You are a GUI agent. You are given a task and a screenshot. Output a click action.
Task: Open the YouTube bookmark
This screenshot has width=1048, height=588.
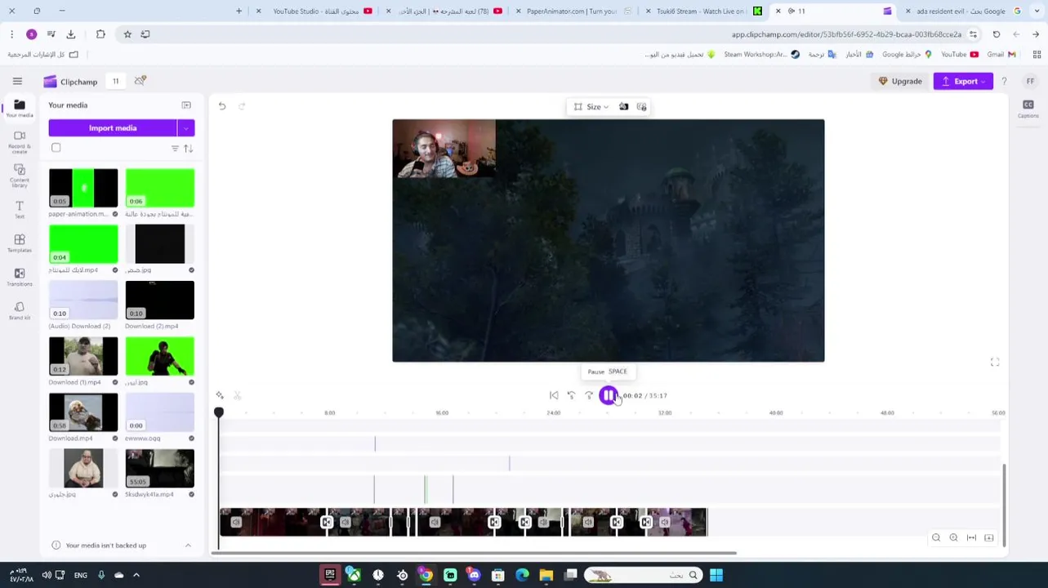point(959,54)
